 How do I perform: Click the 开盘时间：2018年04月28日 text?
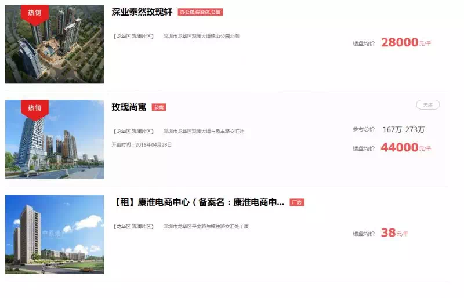142,145
